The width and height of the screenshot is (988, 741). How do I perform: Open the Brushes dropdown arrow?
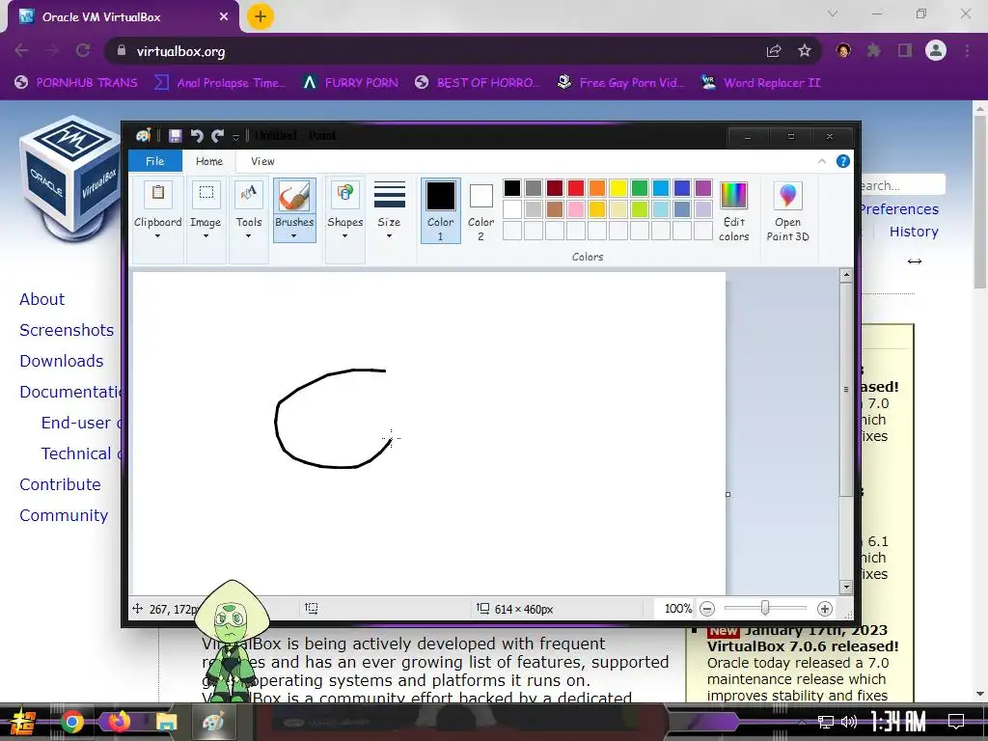(293, 235)
